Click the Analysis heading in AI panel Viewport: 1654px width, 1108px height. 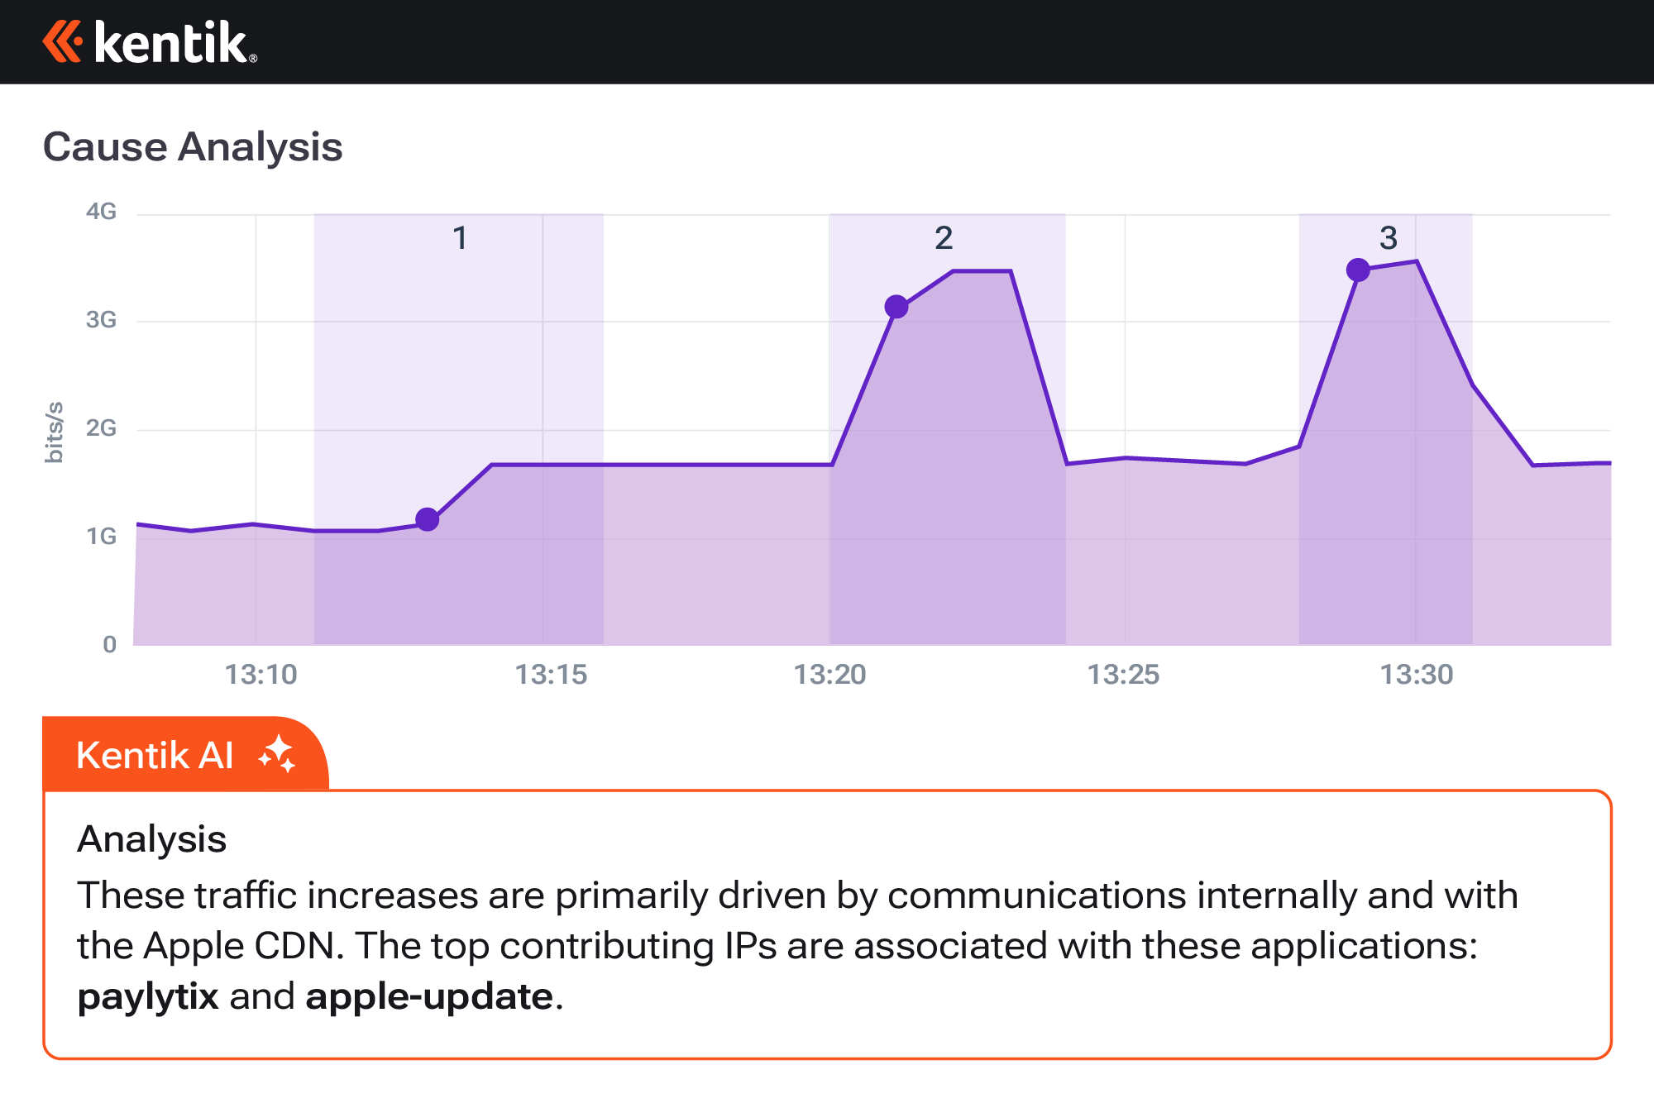[151, 839]
